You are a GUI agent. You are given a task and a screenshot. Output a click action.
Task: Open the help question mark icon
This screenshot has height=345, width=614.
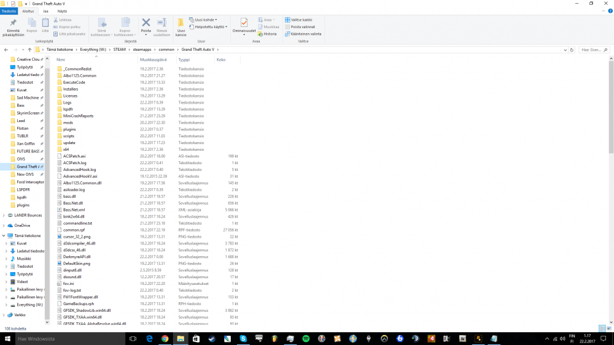click(610, 11)
